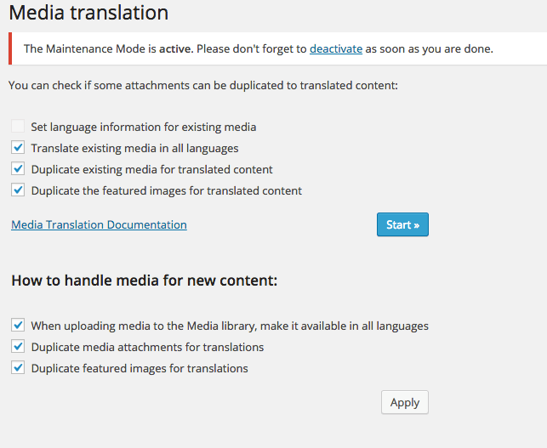
Task: Uncheck Duplicate the featured images for translated content
Action: point(18,190)
